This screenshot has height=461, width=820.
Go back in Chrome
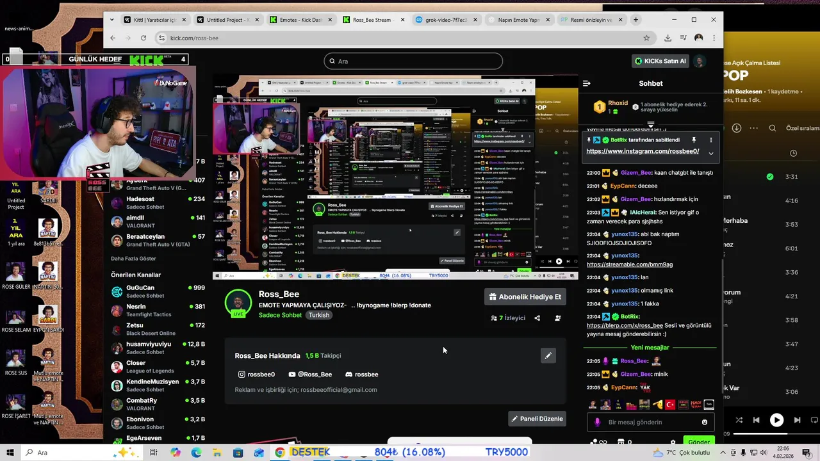tap(113, 38)
